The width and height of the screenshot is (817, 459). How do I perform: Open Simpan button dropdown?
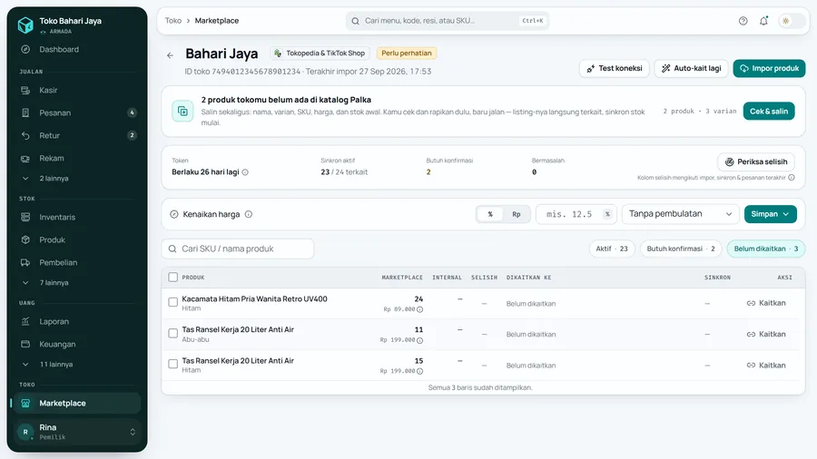[770, 214]
